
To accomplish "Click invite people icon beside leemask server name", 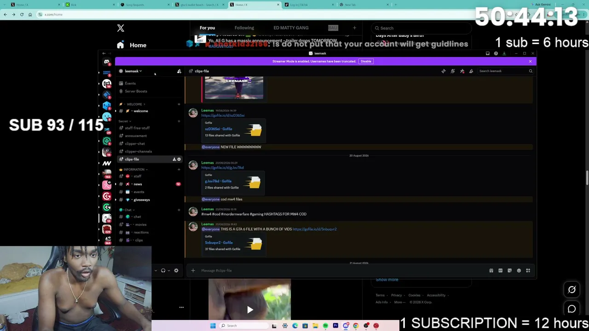I will coord(179,71).
